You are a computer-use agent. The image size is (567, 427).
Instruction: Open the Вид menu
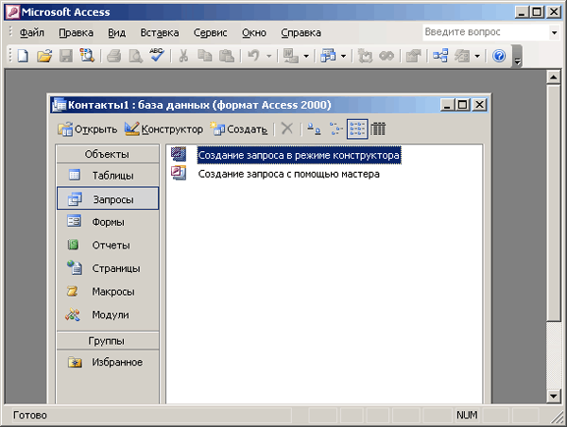tap(117, 33)
